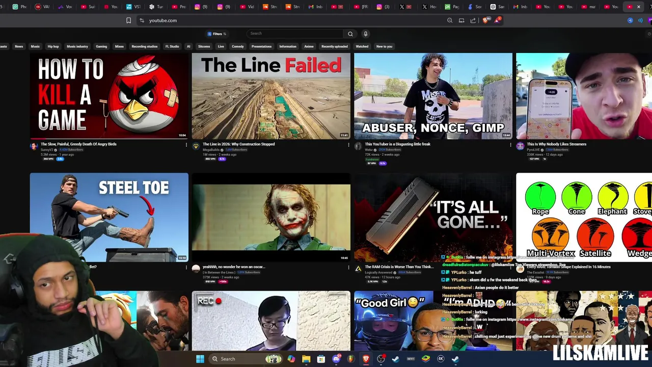This screenshot has height=367, width=652.
Task: Open the Logically Answered channel avatar
Action: point(358,269)
